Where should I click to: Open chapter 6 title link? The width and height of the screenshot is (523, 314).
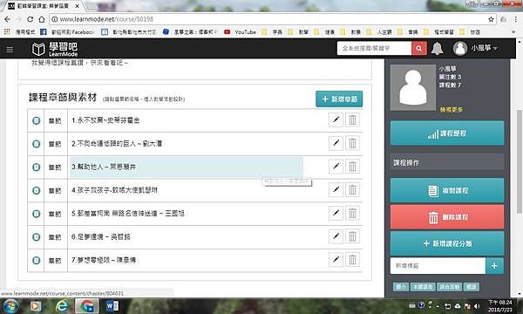click(x=101, y=237)
